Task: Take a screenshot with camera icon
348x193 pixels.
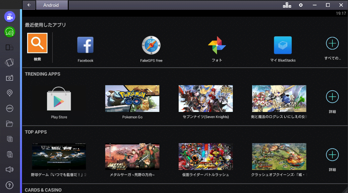Action: [9, 78]
